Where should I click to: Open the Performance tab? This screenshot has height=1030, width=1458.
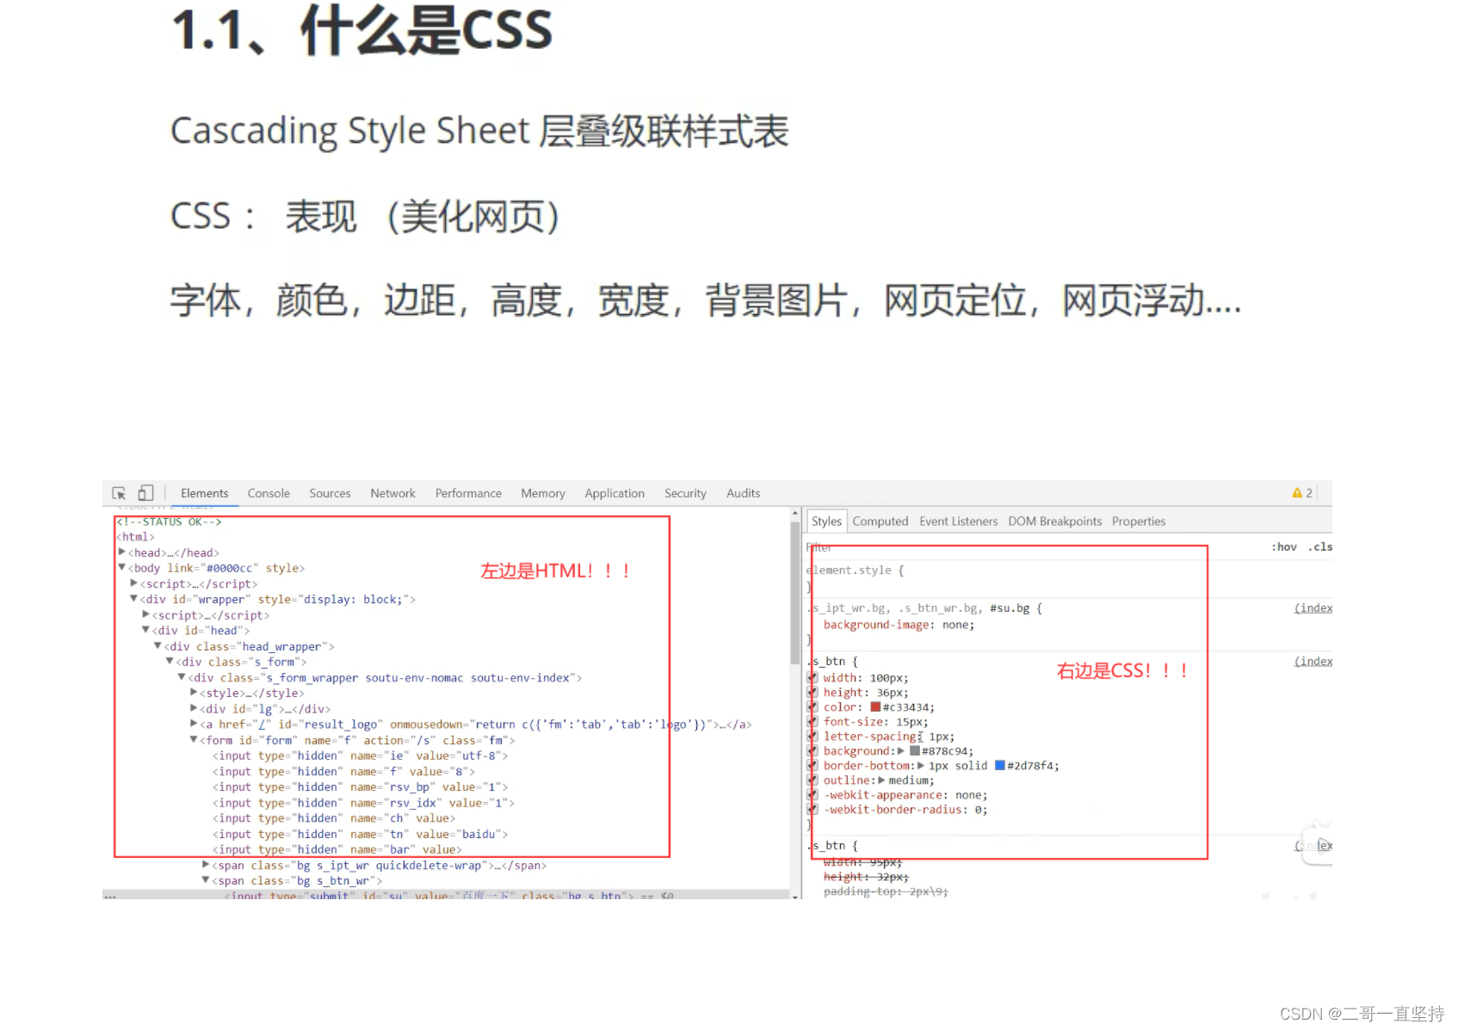[468, 493]
